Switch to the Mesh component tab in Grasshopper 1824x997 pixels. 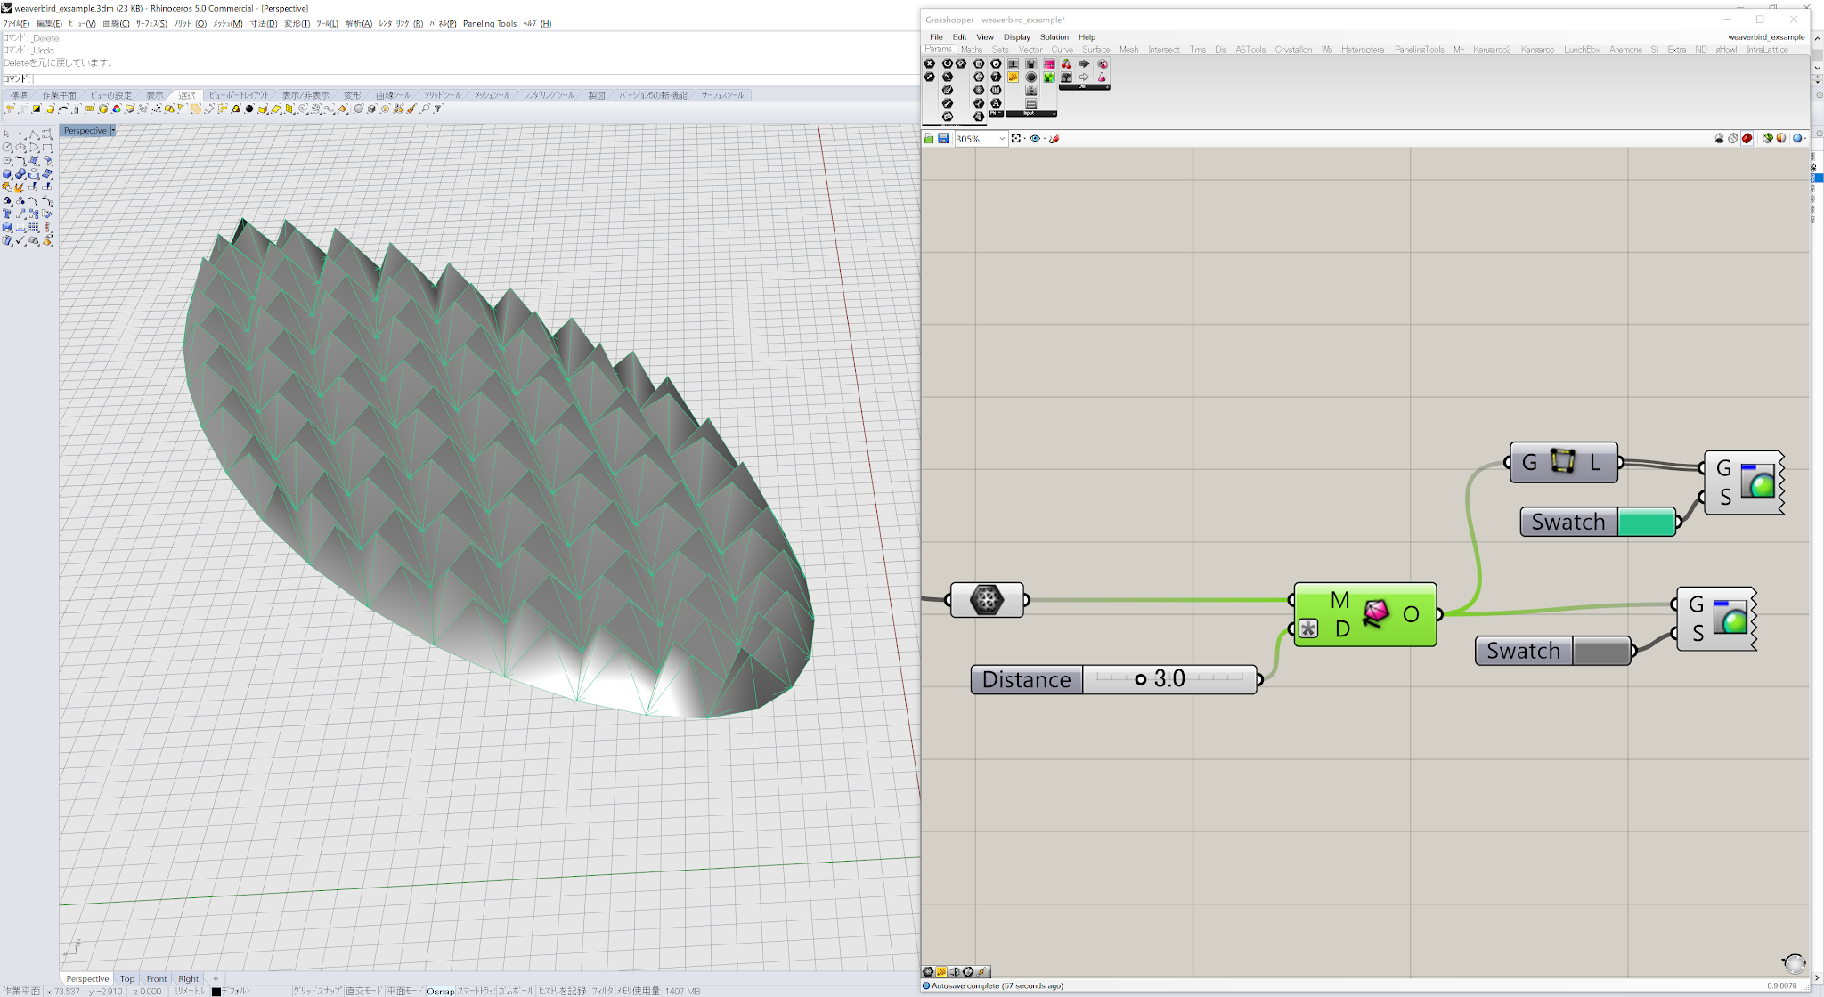(x=1129, y=49)
